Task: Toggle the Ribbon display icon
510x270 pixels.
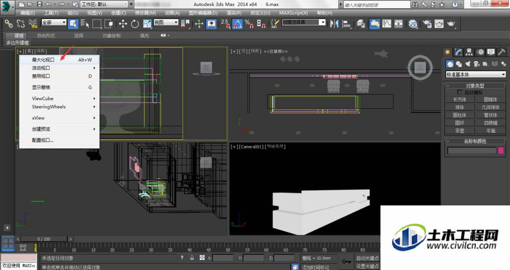Action: (x=375, y=23)
